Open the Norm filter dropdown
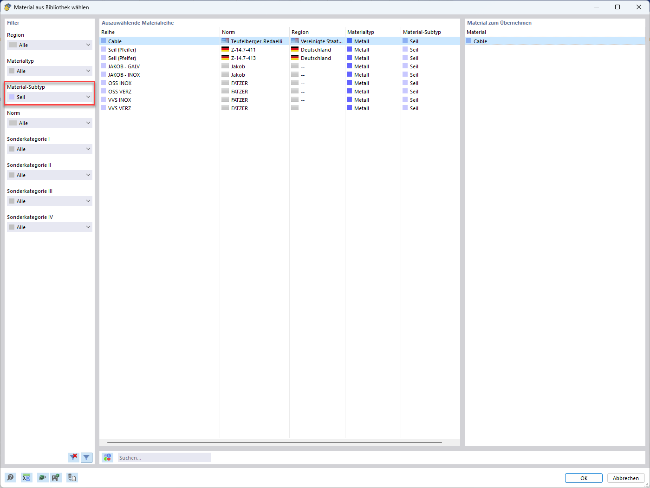Viewport: 650px width, 488px height. point(50,123)
